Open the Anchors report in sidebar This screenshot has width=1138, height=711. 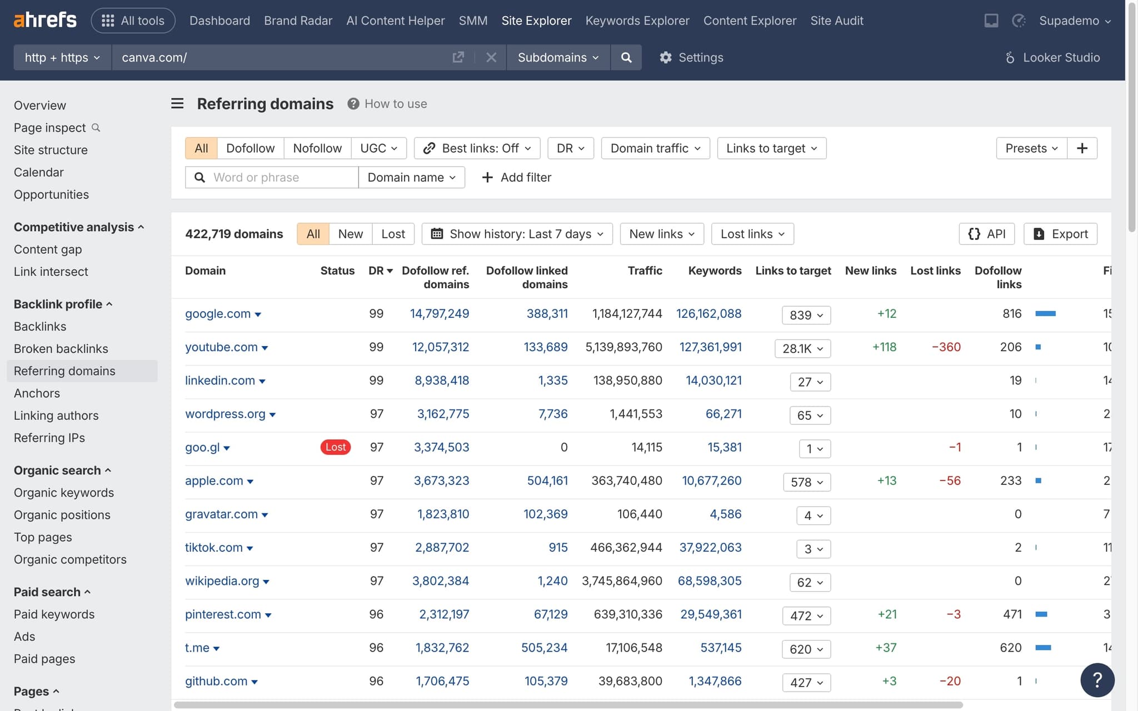pyautogui.click(x=37, y=393)
